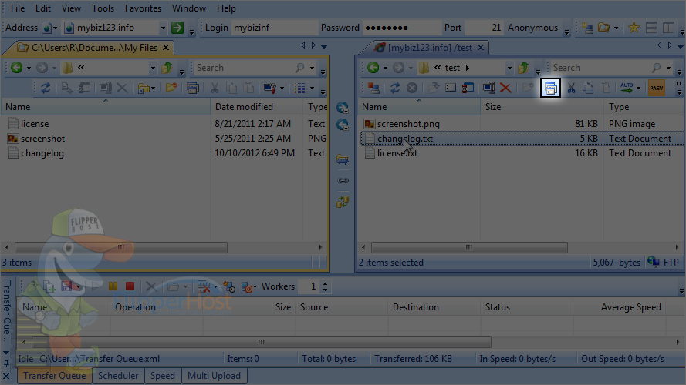Screen dimensions: 686x385
Task: Open remote path dropdown list
Action: 509,68
